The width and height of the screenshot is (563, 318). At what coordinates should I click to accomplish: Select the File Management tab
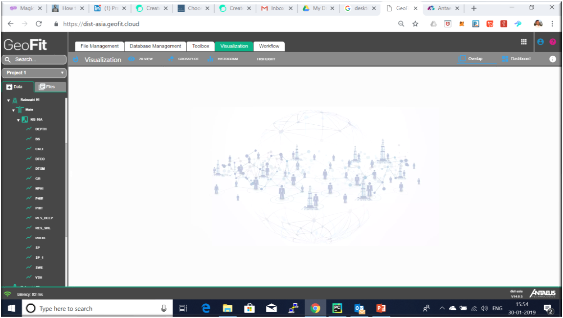[99, 46]
